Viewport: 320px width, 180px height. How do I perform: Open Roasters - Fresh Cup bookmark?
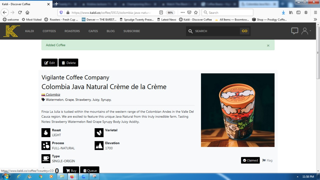point(61,20)
